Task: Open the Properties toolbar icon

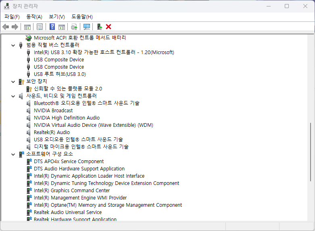Action: [40, 27]
